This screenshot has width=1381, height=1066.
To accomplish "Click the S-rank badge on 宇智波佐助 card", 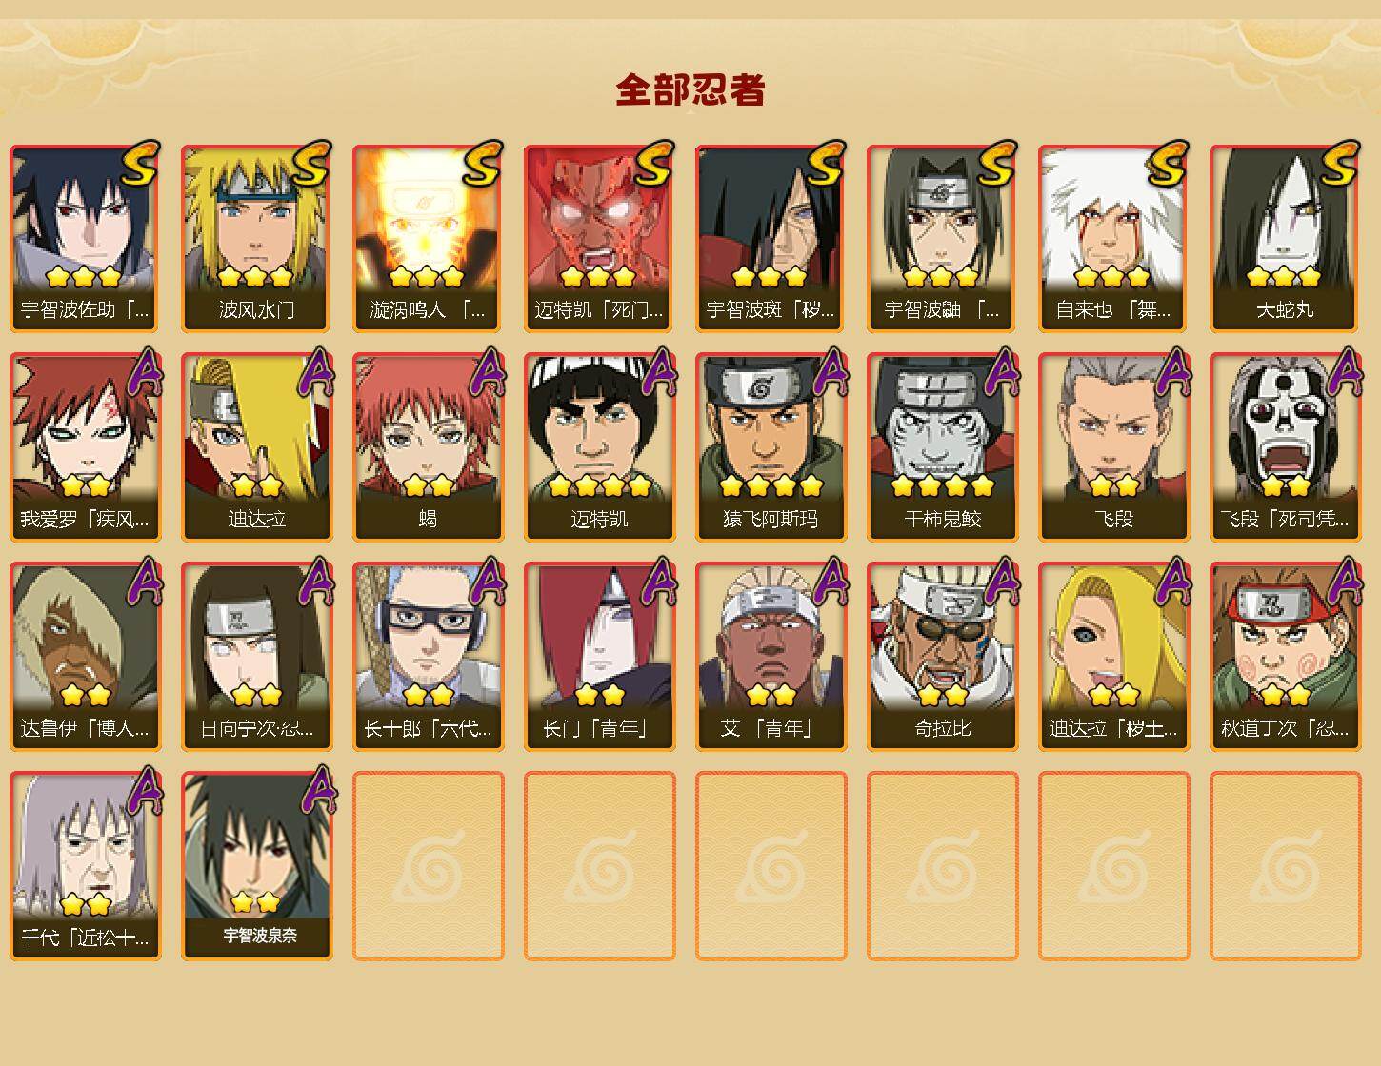I will coord(139,164).
